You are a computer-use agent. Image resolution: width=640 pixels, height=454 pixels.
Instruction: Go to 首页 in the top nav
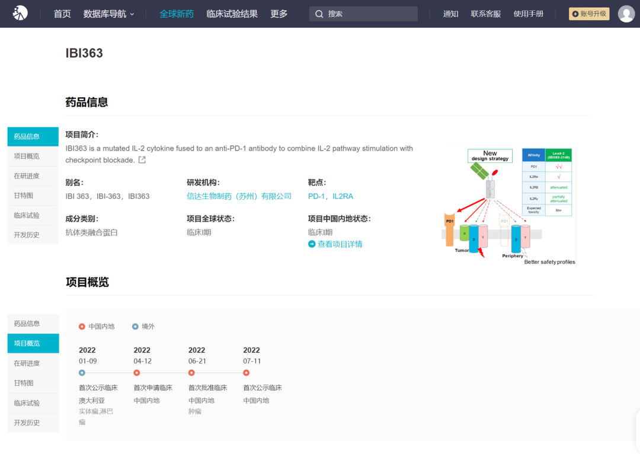click(62, 14)
